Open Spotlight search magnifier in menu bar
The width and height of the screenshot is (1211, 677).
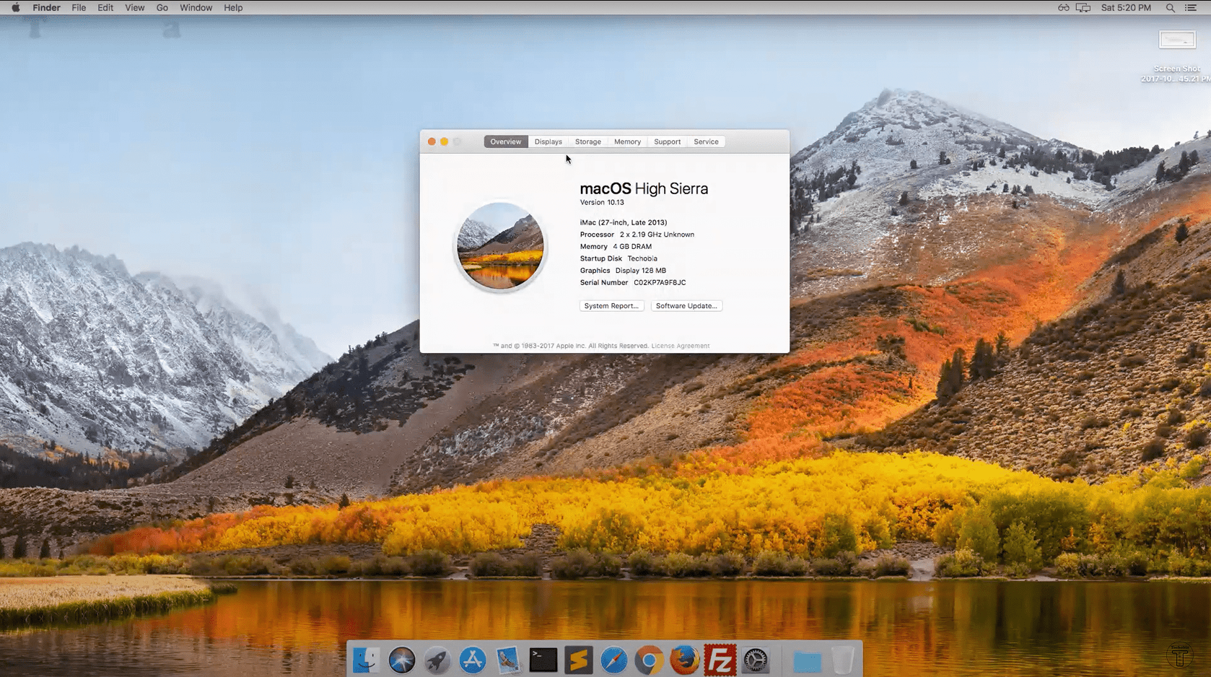click(x=1170, y=8)
